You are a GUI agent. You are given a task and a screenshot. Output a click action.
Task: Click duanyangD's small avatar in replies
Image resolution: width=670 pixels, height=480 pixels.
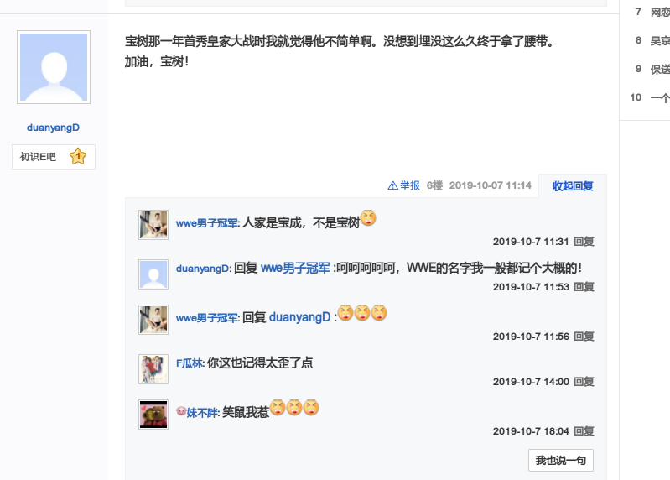tap(153, 274)
